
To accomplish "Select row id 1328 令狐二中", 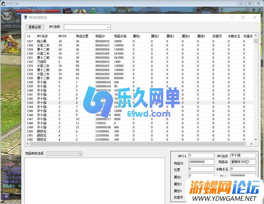I will (x=140, y=45).
